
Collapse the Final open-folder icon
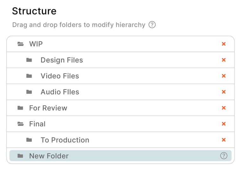coord(21,124)
